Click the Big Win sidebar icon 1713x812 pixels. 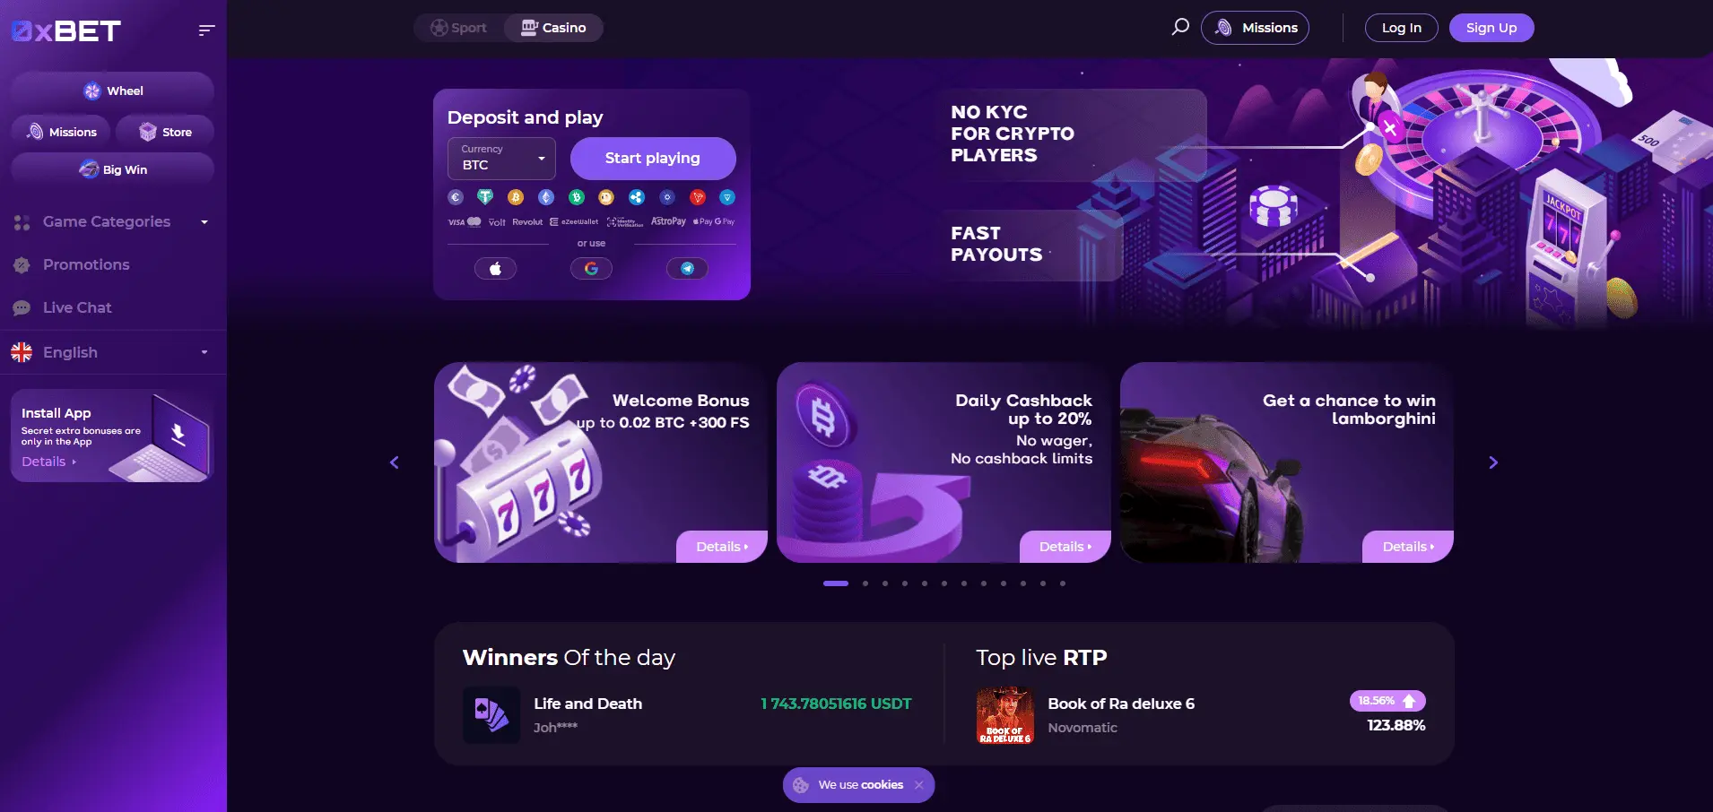(89, 169)
